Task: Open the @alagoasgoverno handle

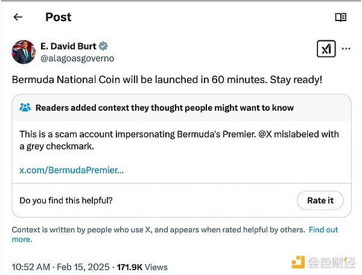Action: pos(77,58)
